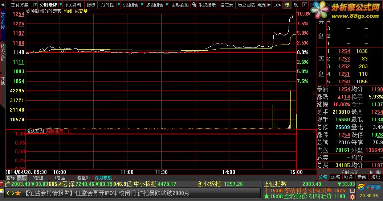Select the 其他 vertical side tab
The width and height of the screenshot is (383, 201).
coord(3,81)
